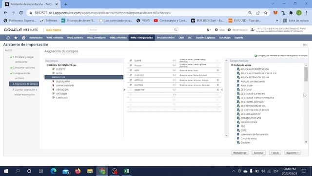Click the up arrow of the mapping list scrollbar
This screenshot has width=312, height=176.
[x=226, y=60]
